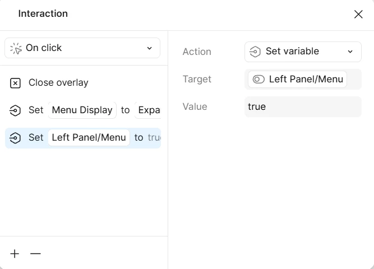Click the Set variable hexagon icon

[255, 52]
